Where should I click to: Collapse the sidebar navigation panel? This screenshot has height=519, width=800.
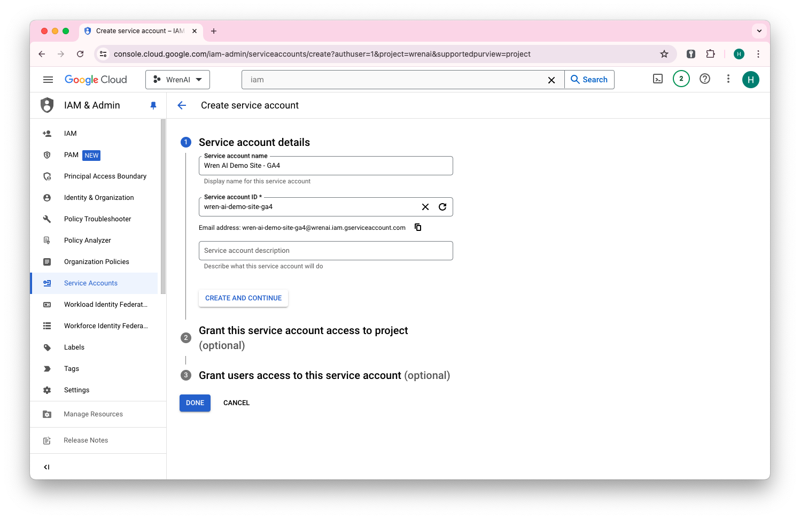(x=46, y=467)
